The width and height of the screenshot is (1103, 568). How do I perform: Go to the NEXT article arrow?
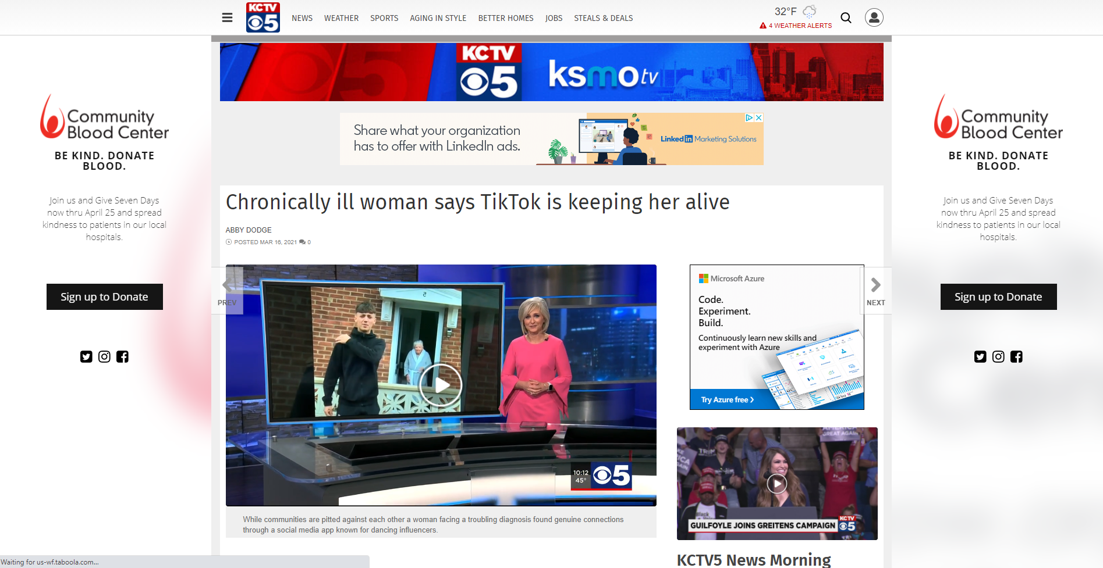[x=875, y=291]
